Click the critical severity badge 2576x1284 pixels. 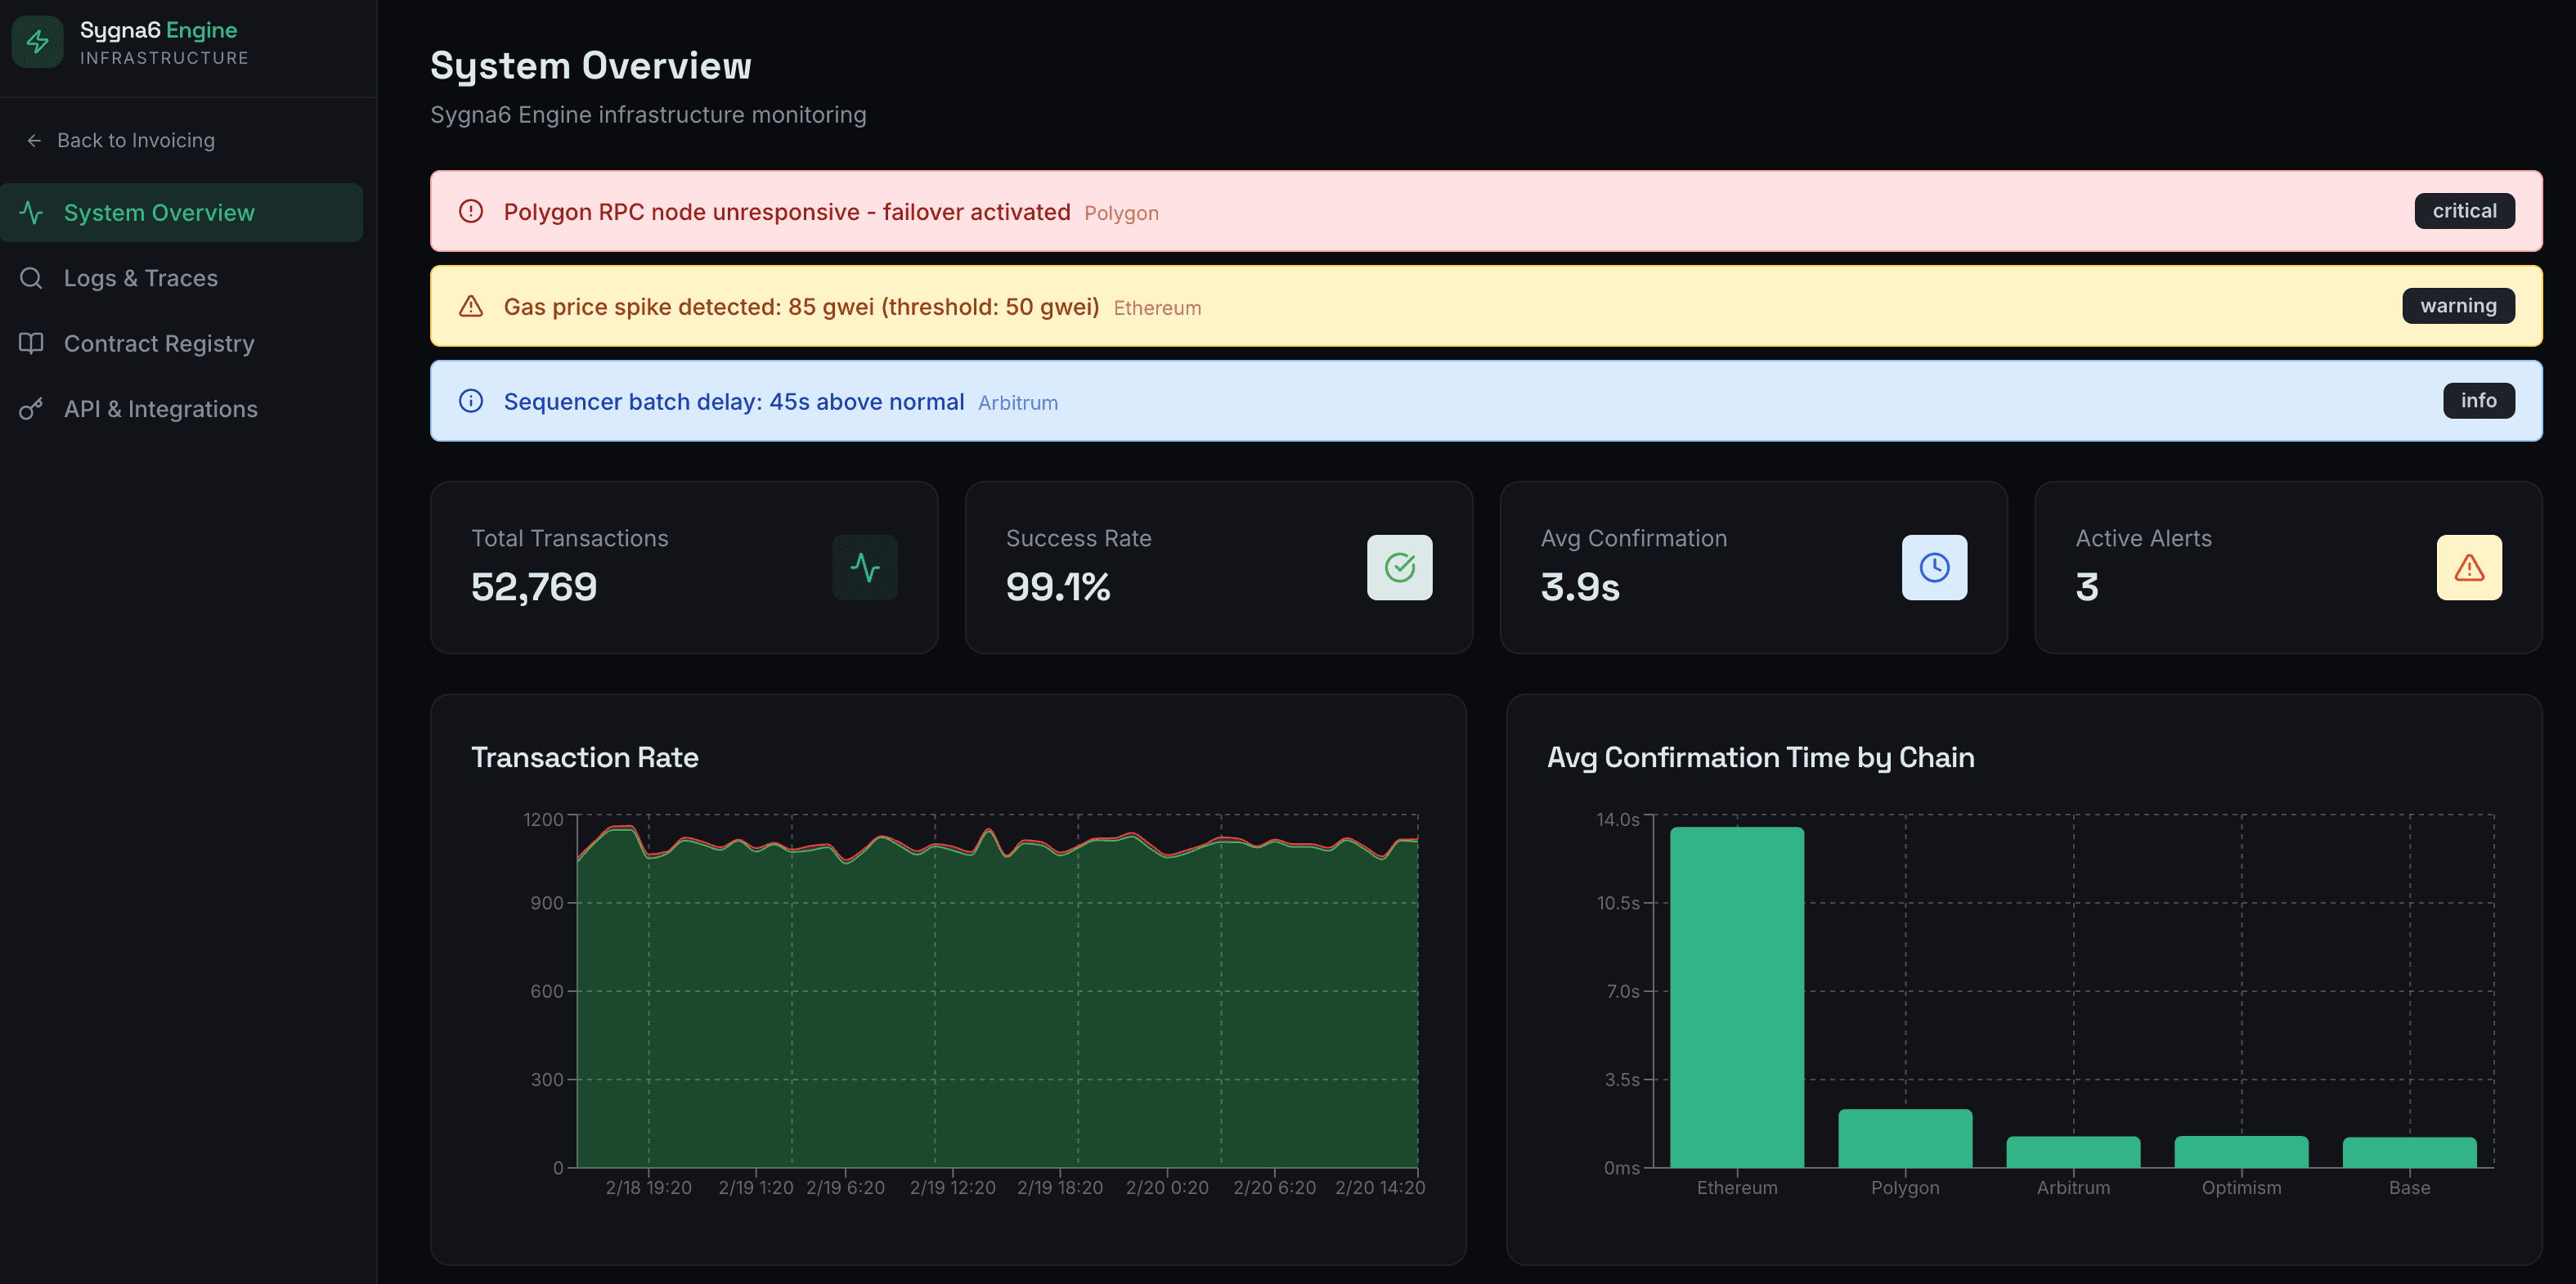tap(2464, 210)
